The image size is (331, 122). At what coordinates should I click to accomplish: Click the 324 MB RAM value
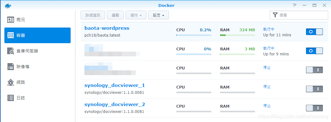[247, 30]
